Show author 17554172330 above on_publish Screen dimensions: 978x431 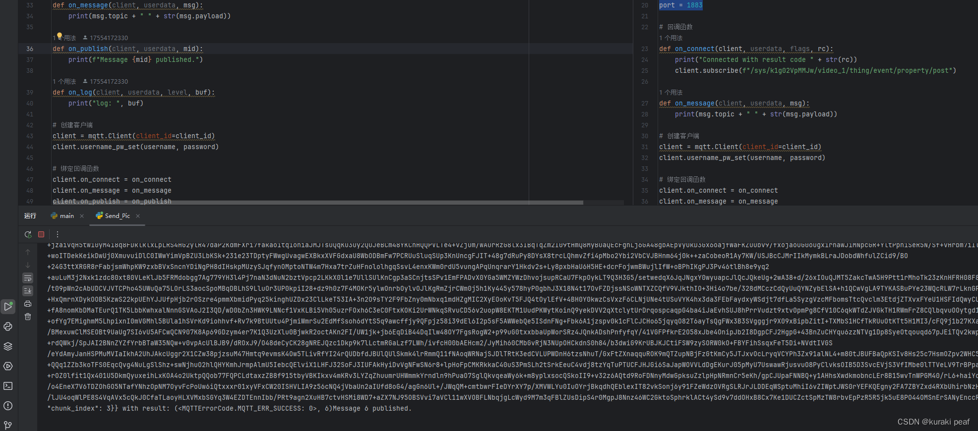(105, 38)
